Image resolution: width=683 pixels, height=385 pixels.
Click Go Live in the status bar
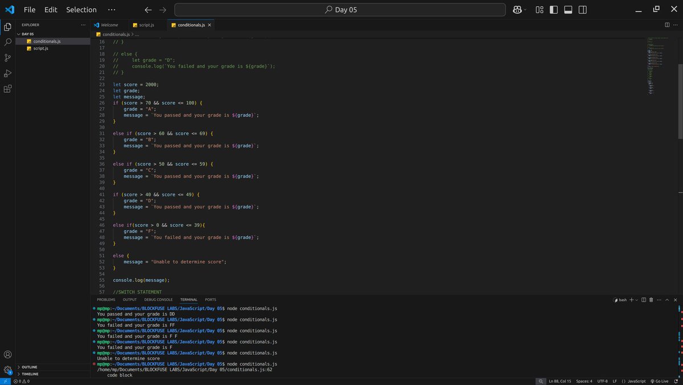pyautogui.click(x=659, y=381)
